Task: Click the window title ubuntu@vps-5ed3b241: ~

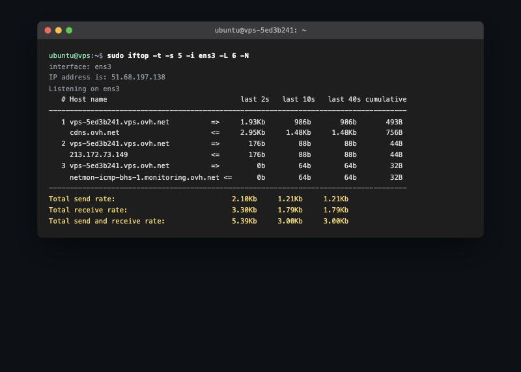Action: coord(260,30)
